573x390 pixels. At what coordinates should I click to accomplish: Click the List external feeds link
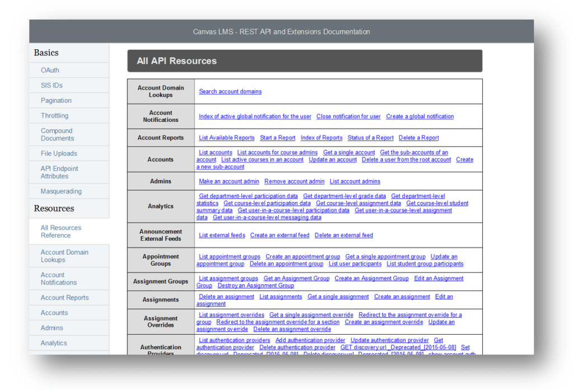click(222, 236)
